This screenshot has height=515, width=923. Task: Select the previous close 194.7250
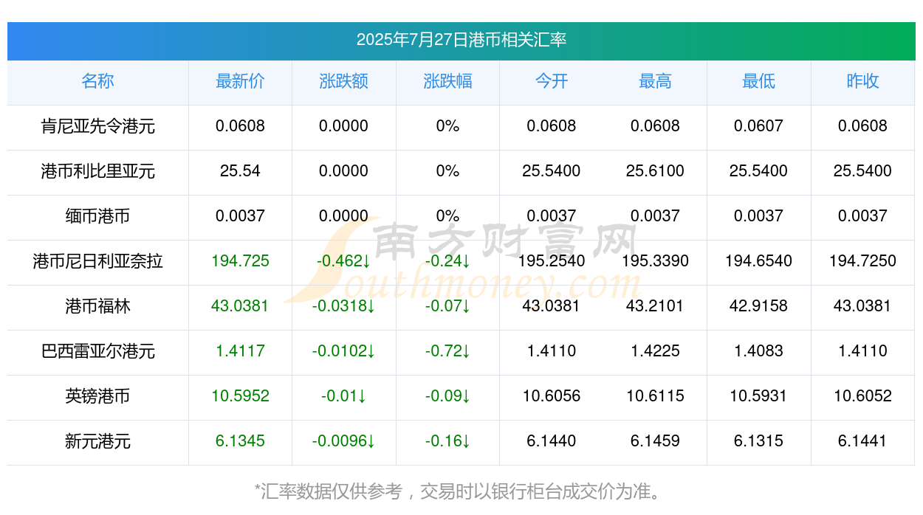point(862,261)
